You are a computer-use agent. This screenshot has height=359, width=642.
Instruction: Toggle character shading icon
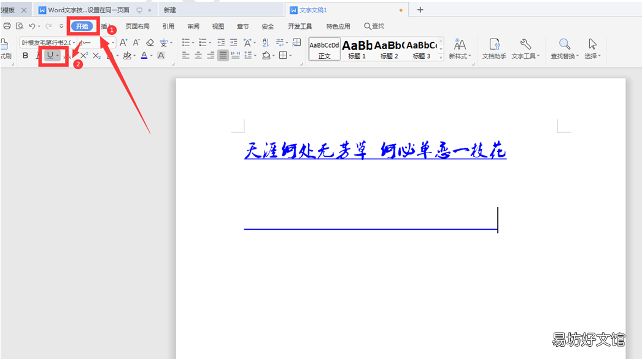161,56
